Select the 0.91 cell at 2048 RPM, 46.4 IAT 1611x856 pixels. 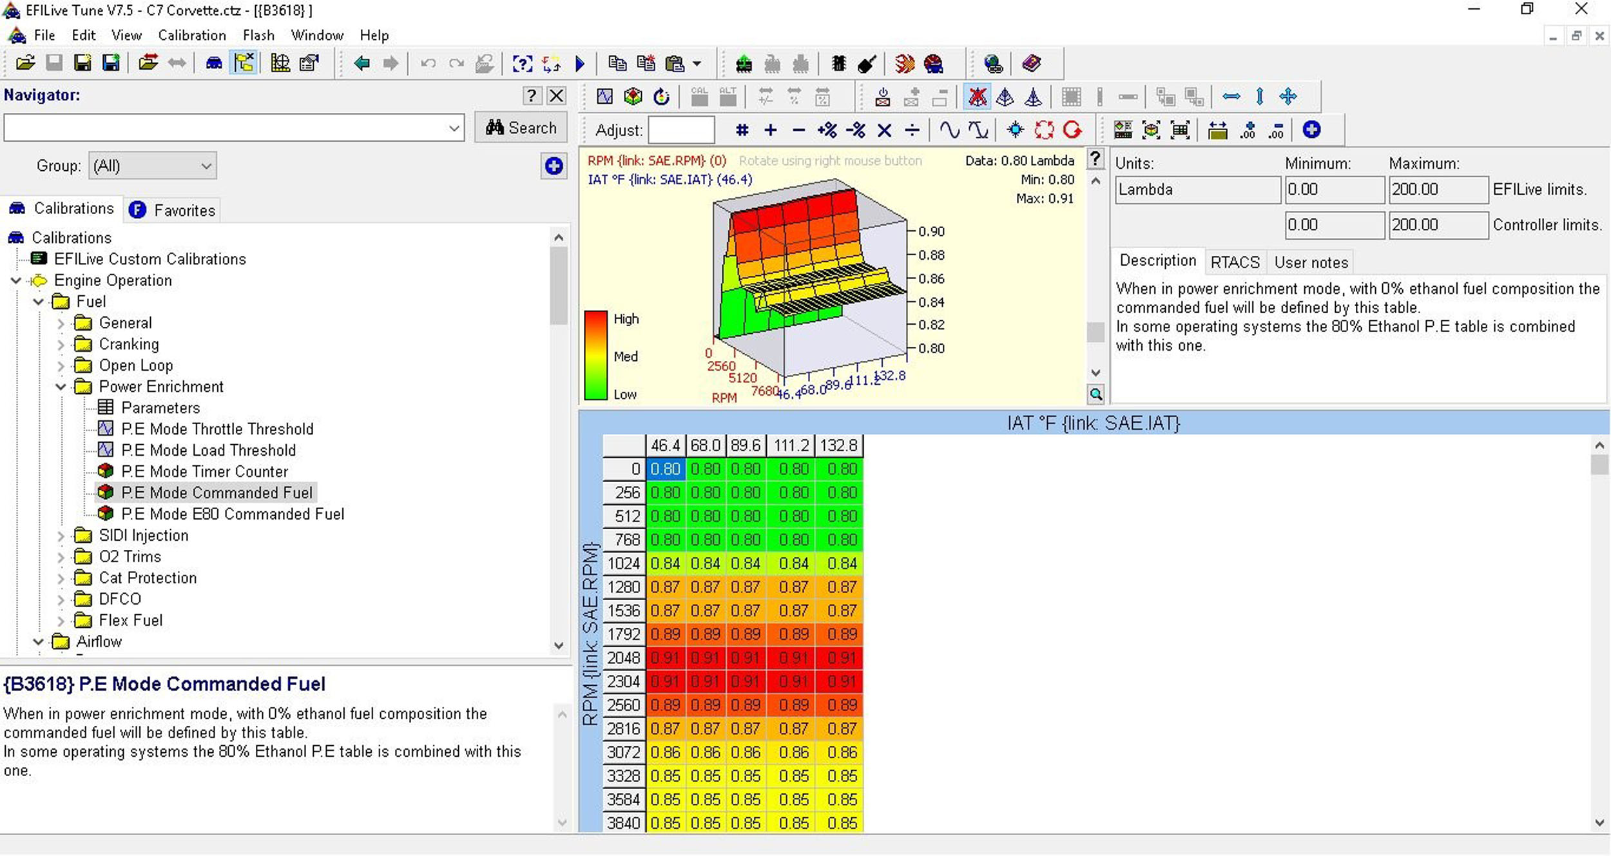[x=665, y=657]
